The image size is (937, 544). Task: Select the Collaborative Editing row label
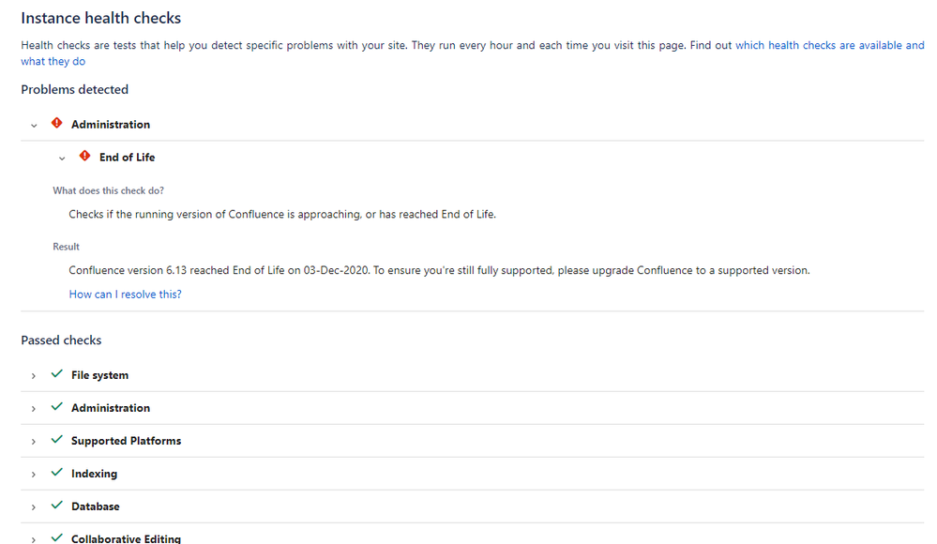tap(126, 538)
